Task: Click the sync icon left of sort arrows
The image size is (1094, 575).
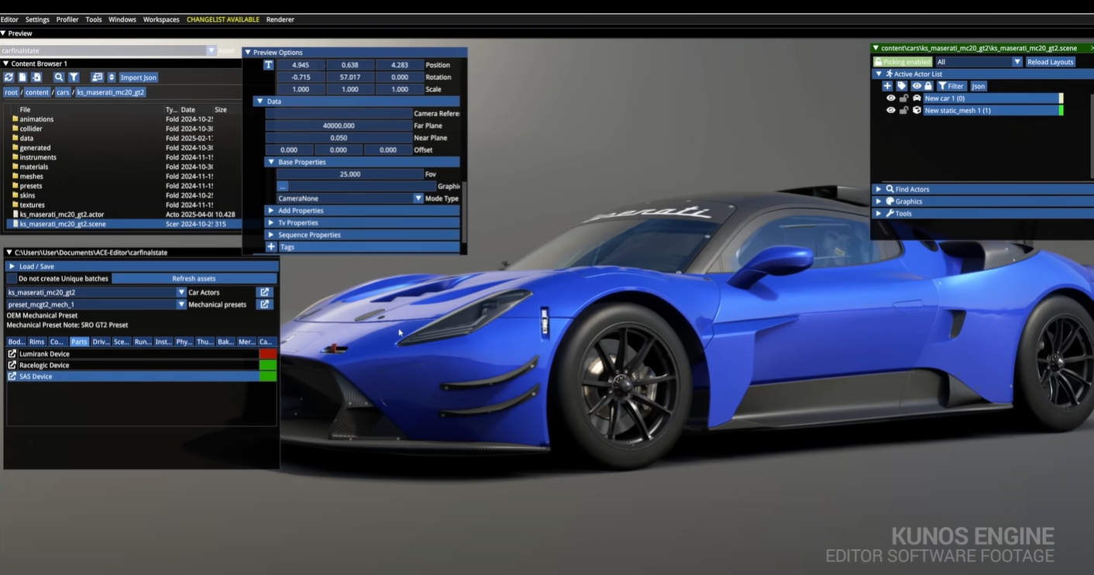Action: [97, 77]
